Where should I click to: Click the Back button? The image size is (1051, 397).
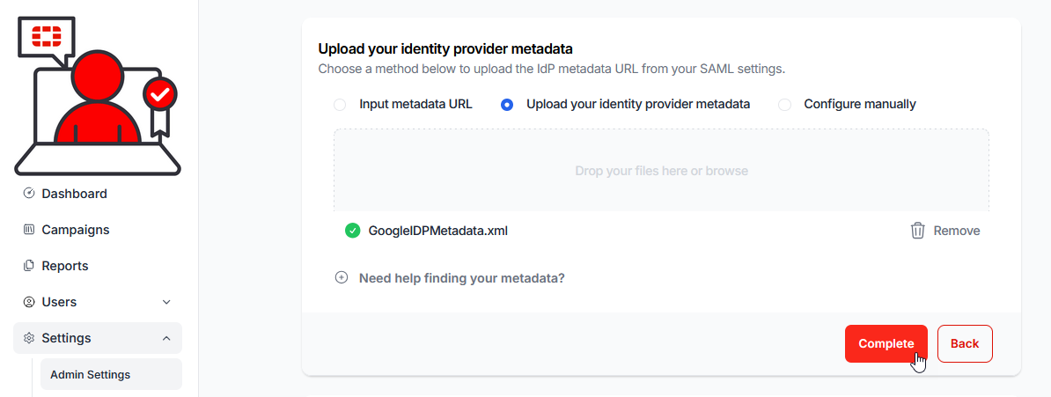(x=965, y=343)
